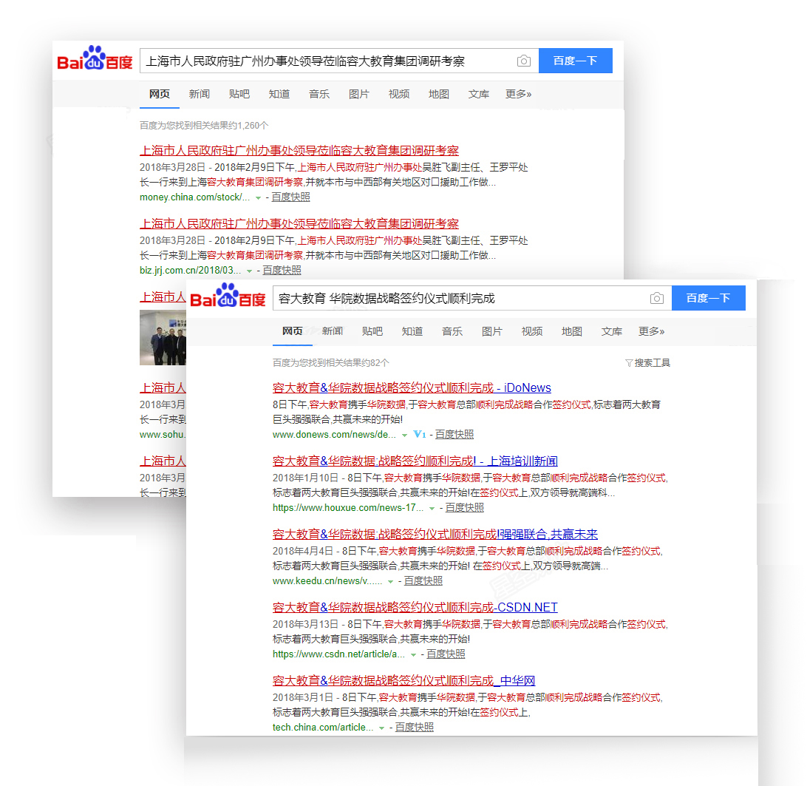The image size is (807, 786).
Task: Select 网页 tab in front window
Action: 293,331
